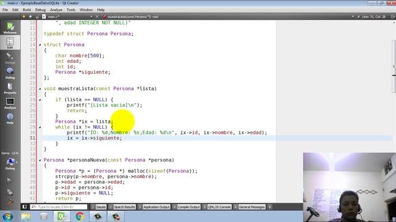Collapse the struct Persona block
Viewport: 396px width, 222px height.
40,45
